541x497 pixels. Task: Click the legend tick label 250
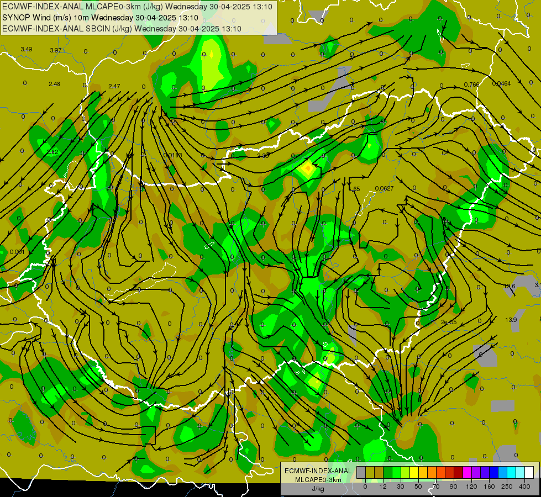507,487
